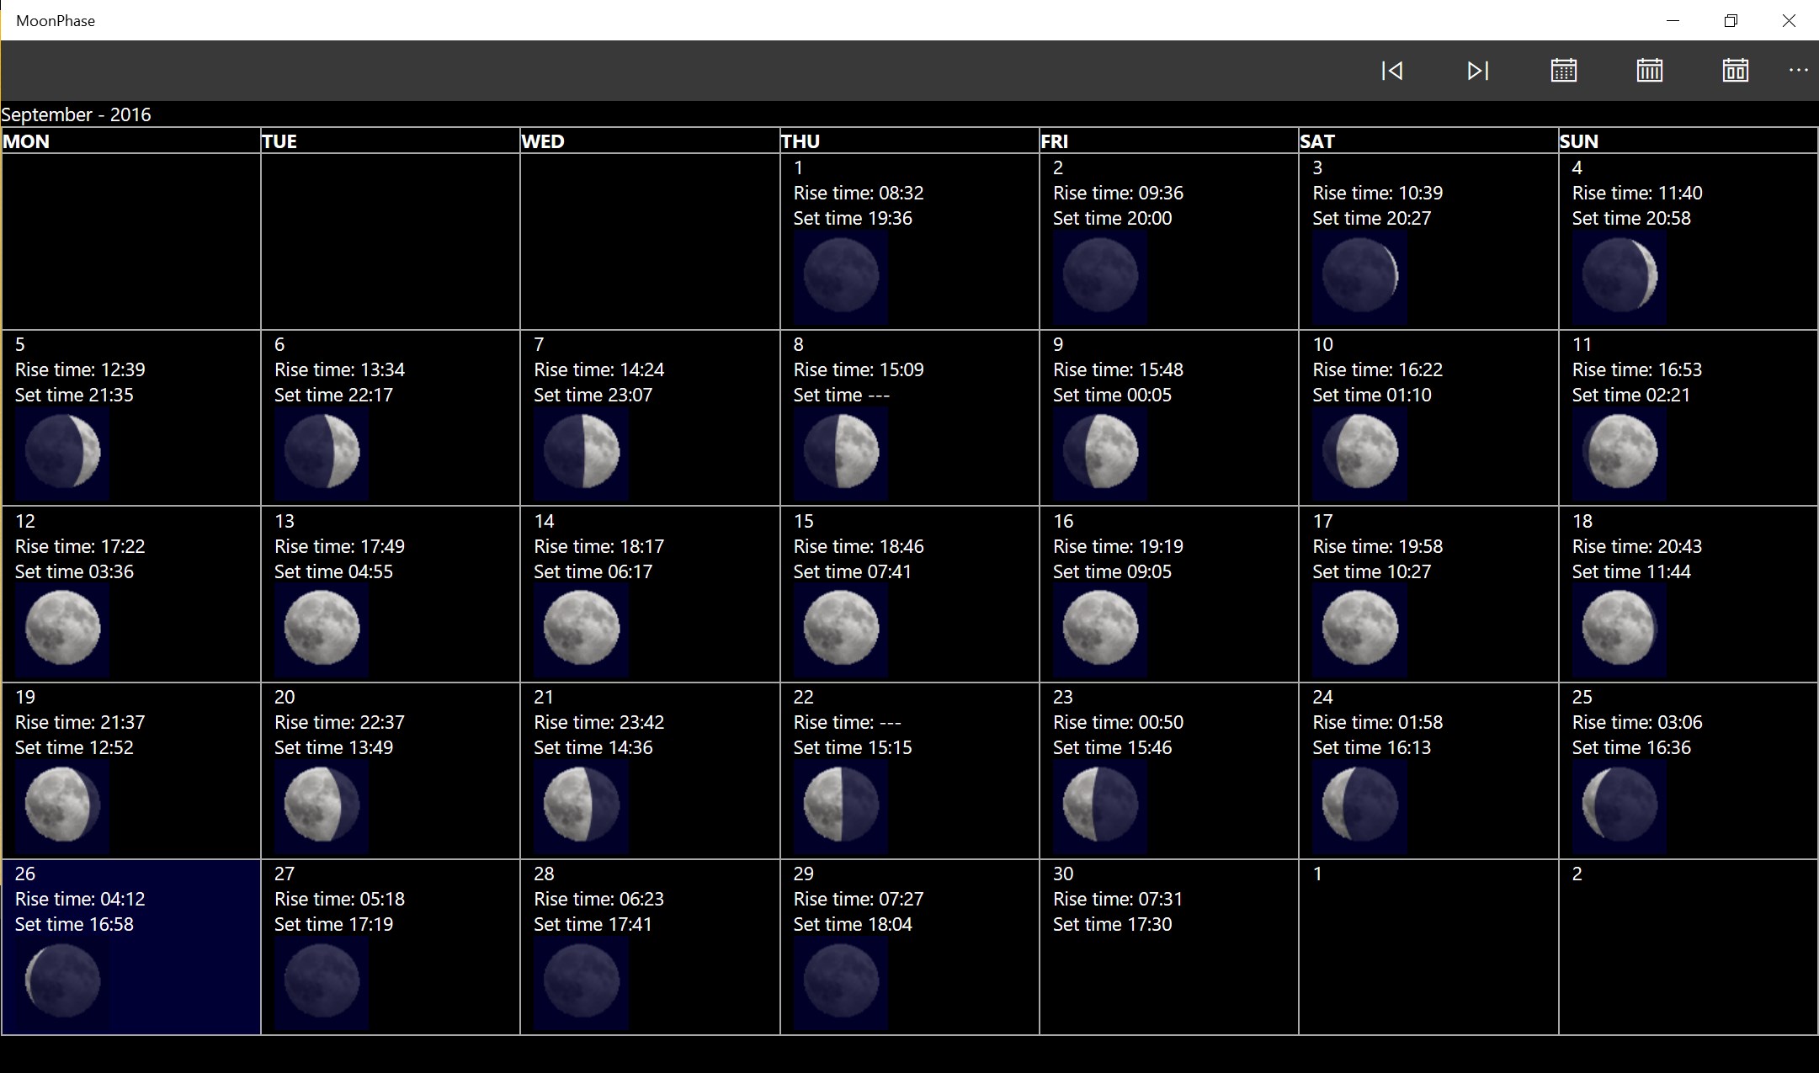This screenshot has width=1819, height=1073.
Task: Click the waning moon image on September 23
Action: [1099, 805]
